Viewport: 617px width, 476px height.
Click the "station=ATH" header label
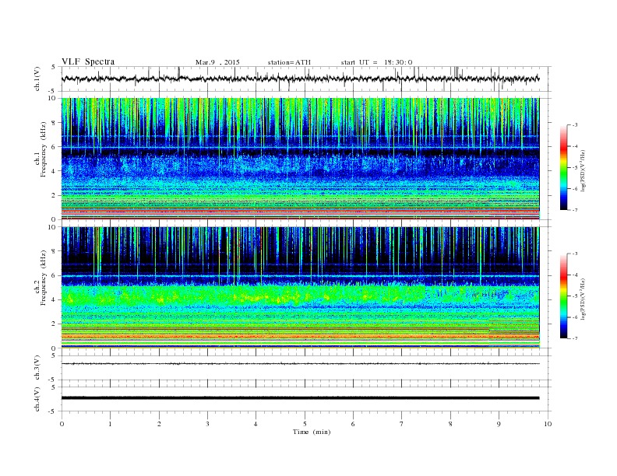[289, 62]
